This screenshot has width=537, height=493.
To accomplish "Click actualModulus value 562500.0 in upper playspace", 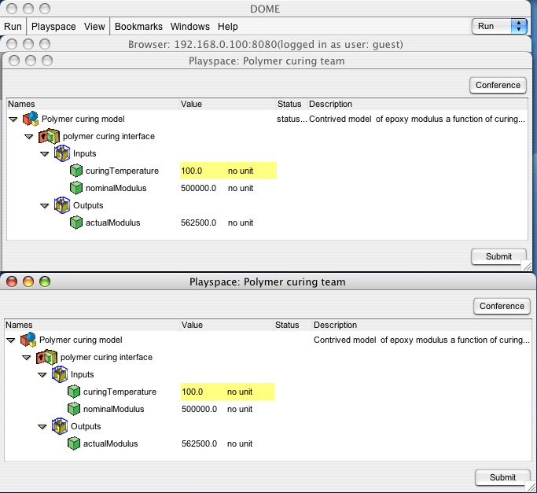I will (198, 223).
